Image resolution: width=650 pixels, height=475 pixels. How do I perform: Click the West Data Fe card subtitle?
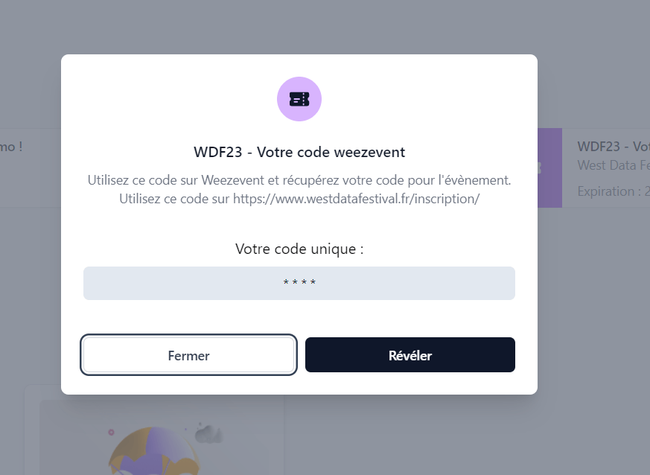[x=614, y=165]
